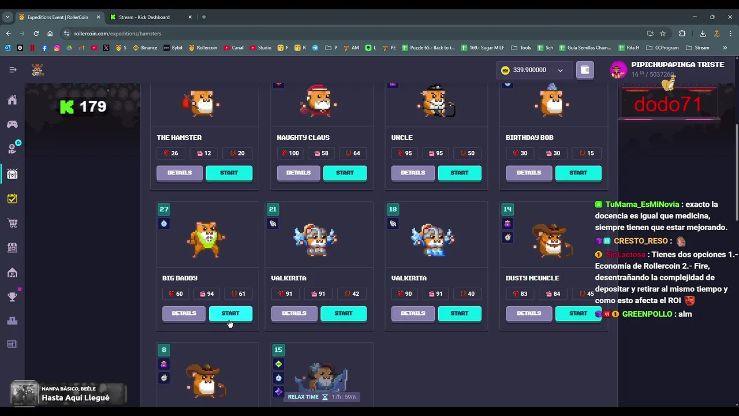Open browser home page icon
This screenshot has height=416, width=739.
[x=50, y=34]
